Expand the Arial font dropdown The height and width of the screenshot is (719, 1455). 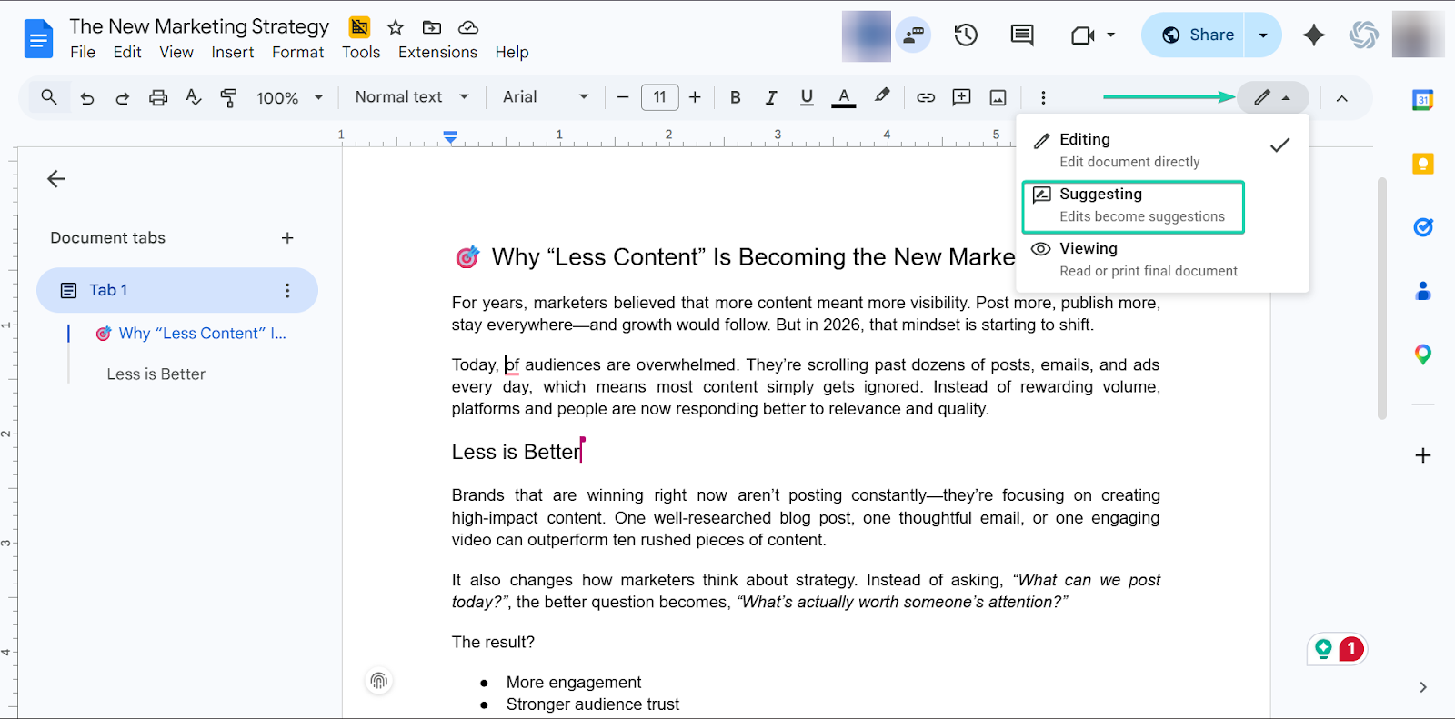(x=545, y=97)
